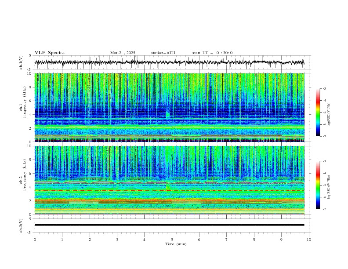Click the lower log(PSD)(V²/Hz) color bar label

click(329, 187)
